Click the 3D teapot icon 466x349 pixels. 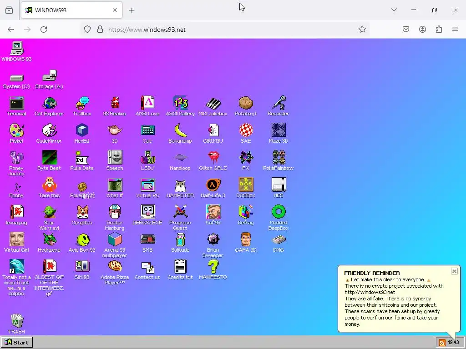pos(115,130)
